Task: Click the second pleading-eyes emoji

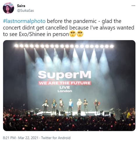Action: (80, 34)
